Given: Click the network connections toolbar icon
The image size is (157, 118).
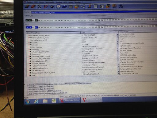Looking at the screenshot, I should (x=83, y=6).
